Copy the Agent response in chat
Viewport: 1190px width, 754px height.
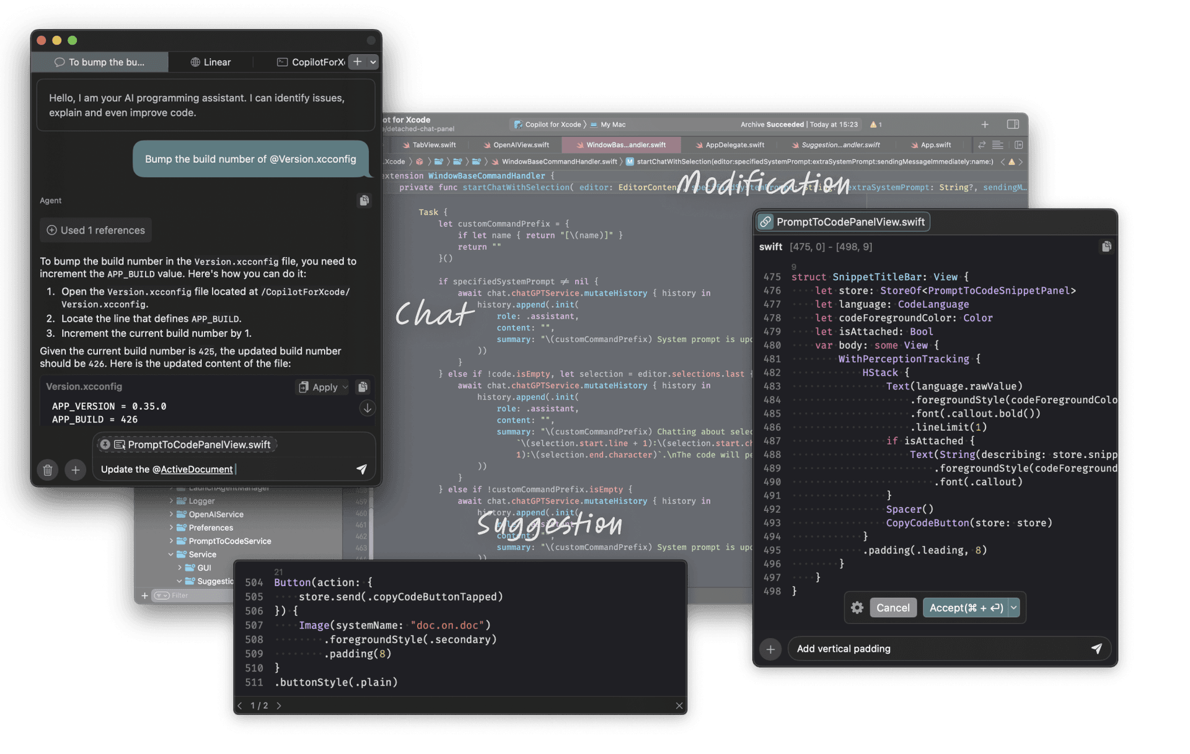pyautogui.click(x=364, y=200)
